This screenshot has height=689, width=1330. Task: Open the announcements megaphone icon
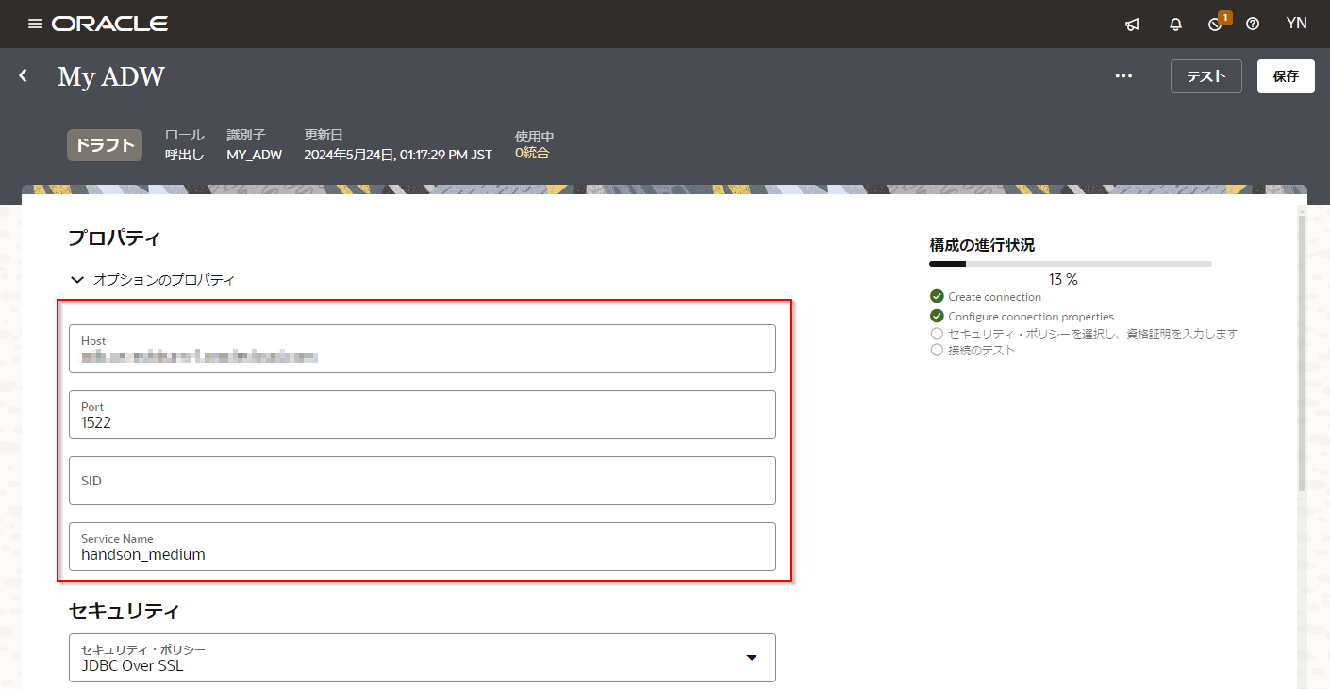pos(1132,25)
